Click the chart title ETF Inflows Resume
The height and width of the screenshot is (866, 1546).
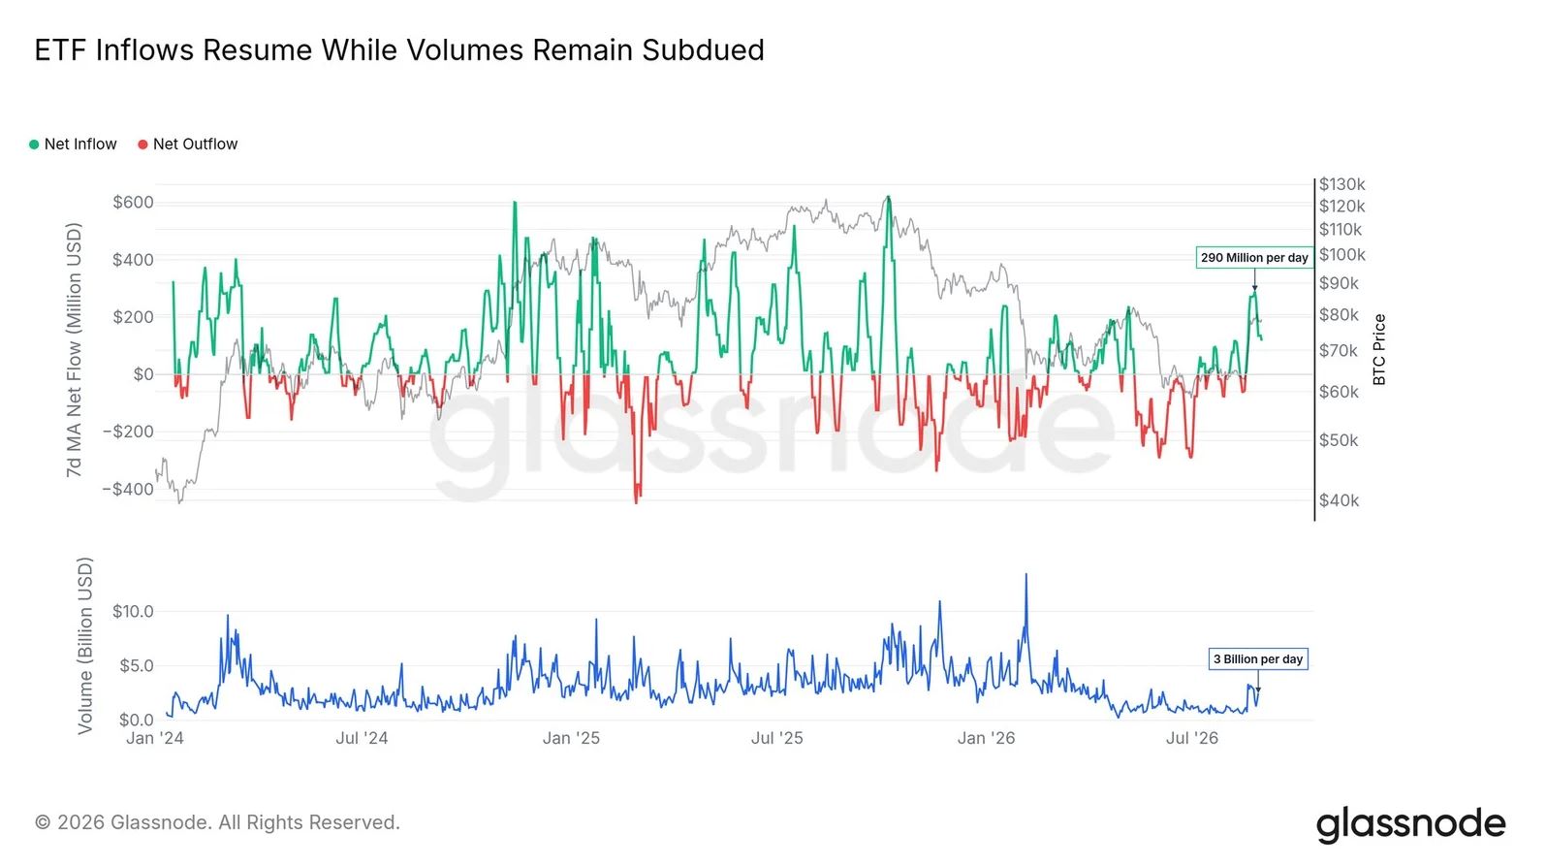click(x=399, y=50)
